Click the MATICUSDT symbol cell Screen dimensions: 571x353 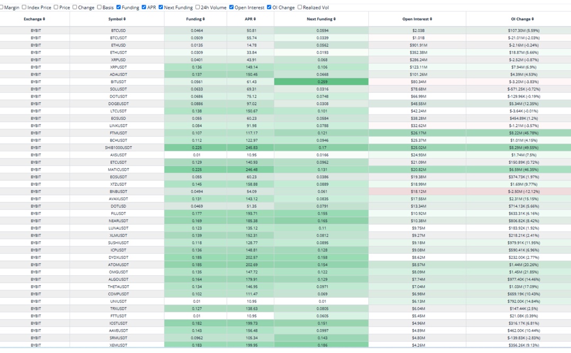[118, 170]
